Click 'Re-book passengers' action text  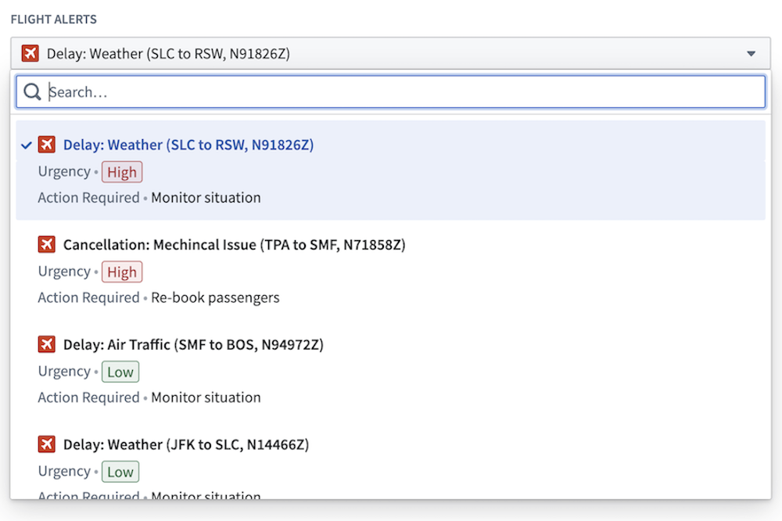tap(216, 298)
